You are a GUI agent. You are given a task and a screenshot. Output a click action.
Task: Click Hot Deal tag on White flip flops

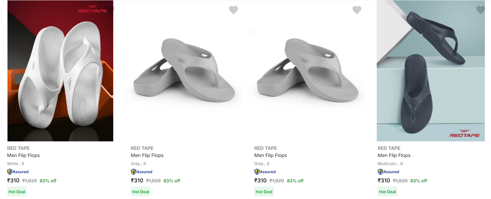click(17, 192)
